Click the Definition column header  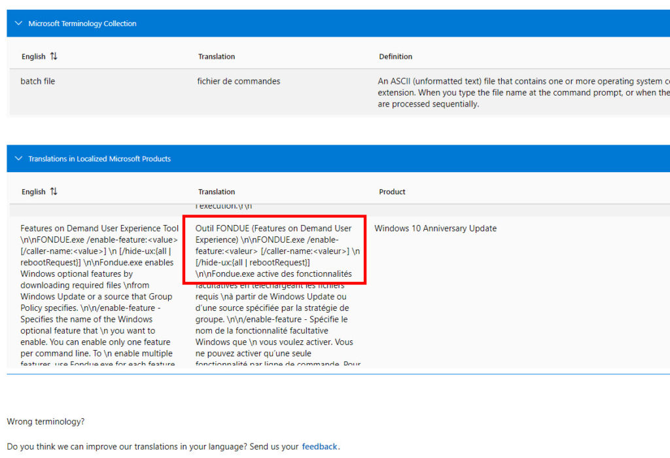coord(395,57)
